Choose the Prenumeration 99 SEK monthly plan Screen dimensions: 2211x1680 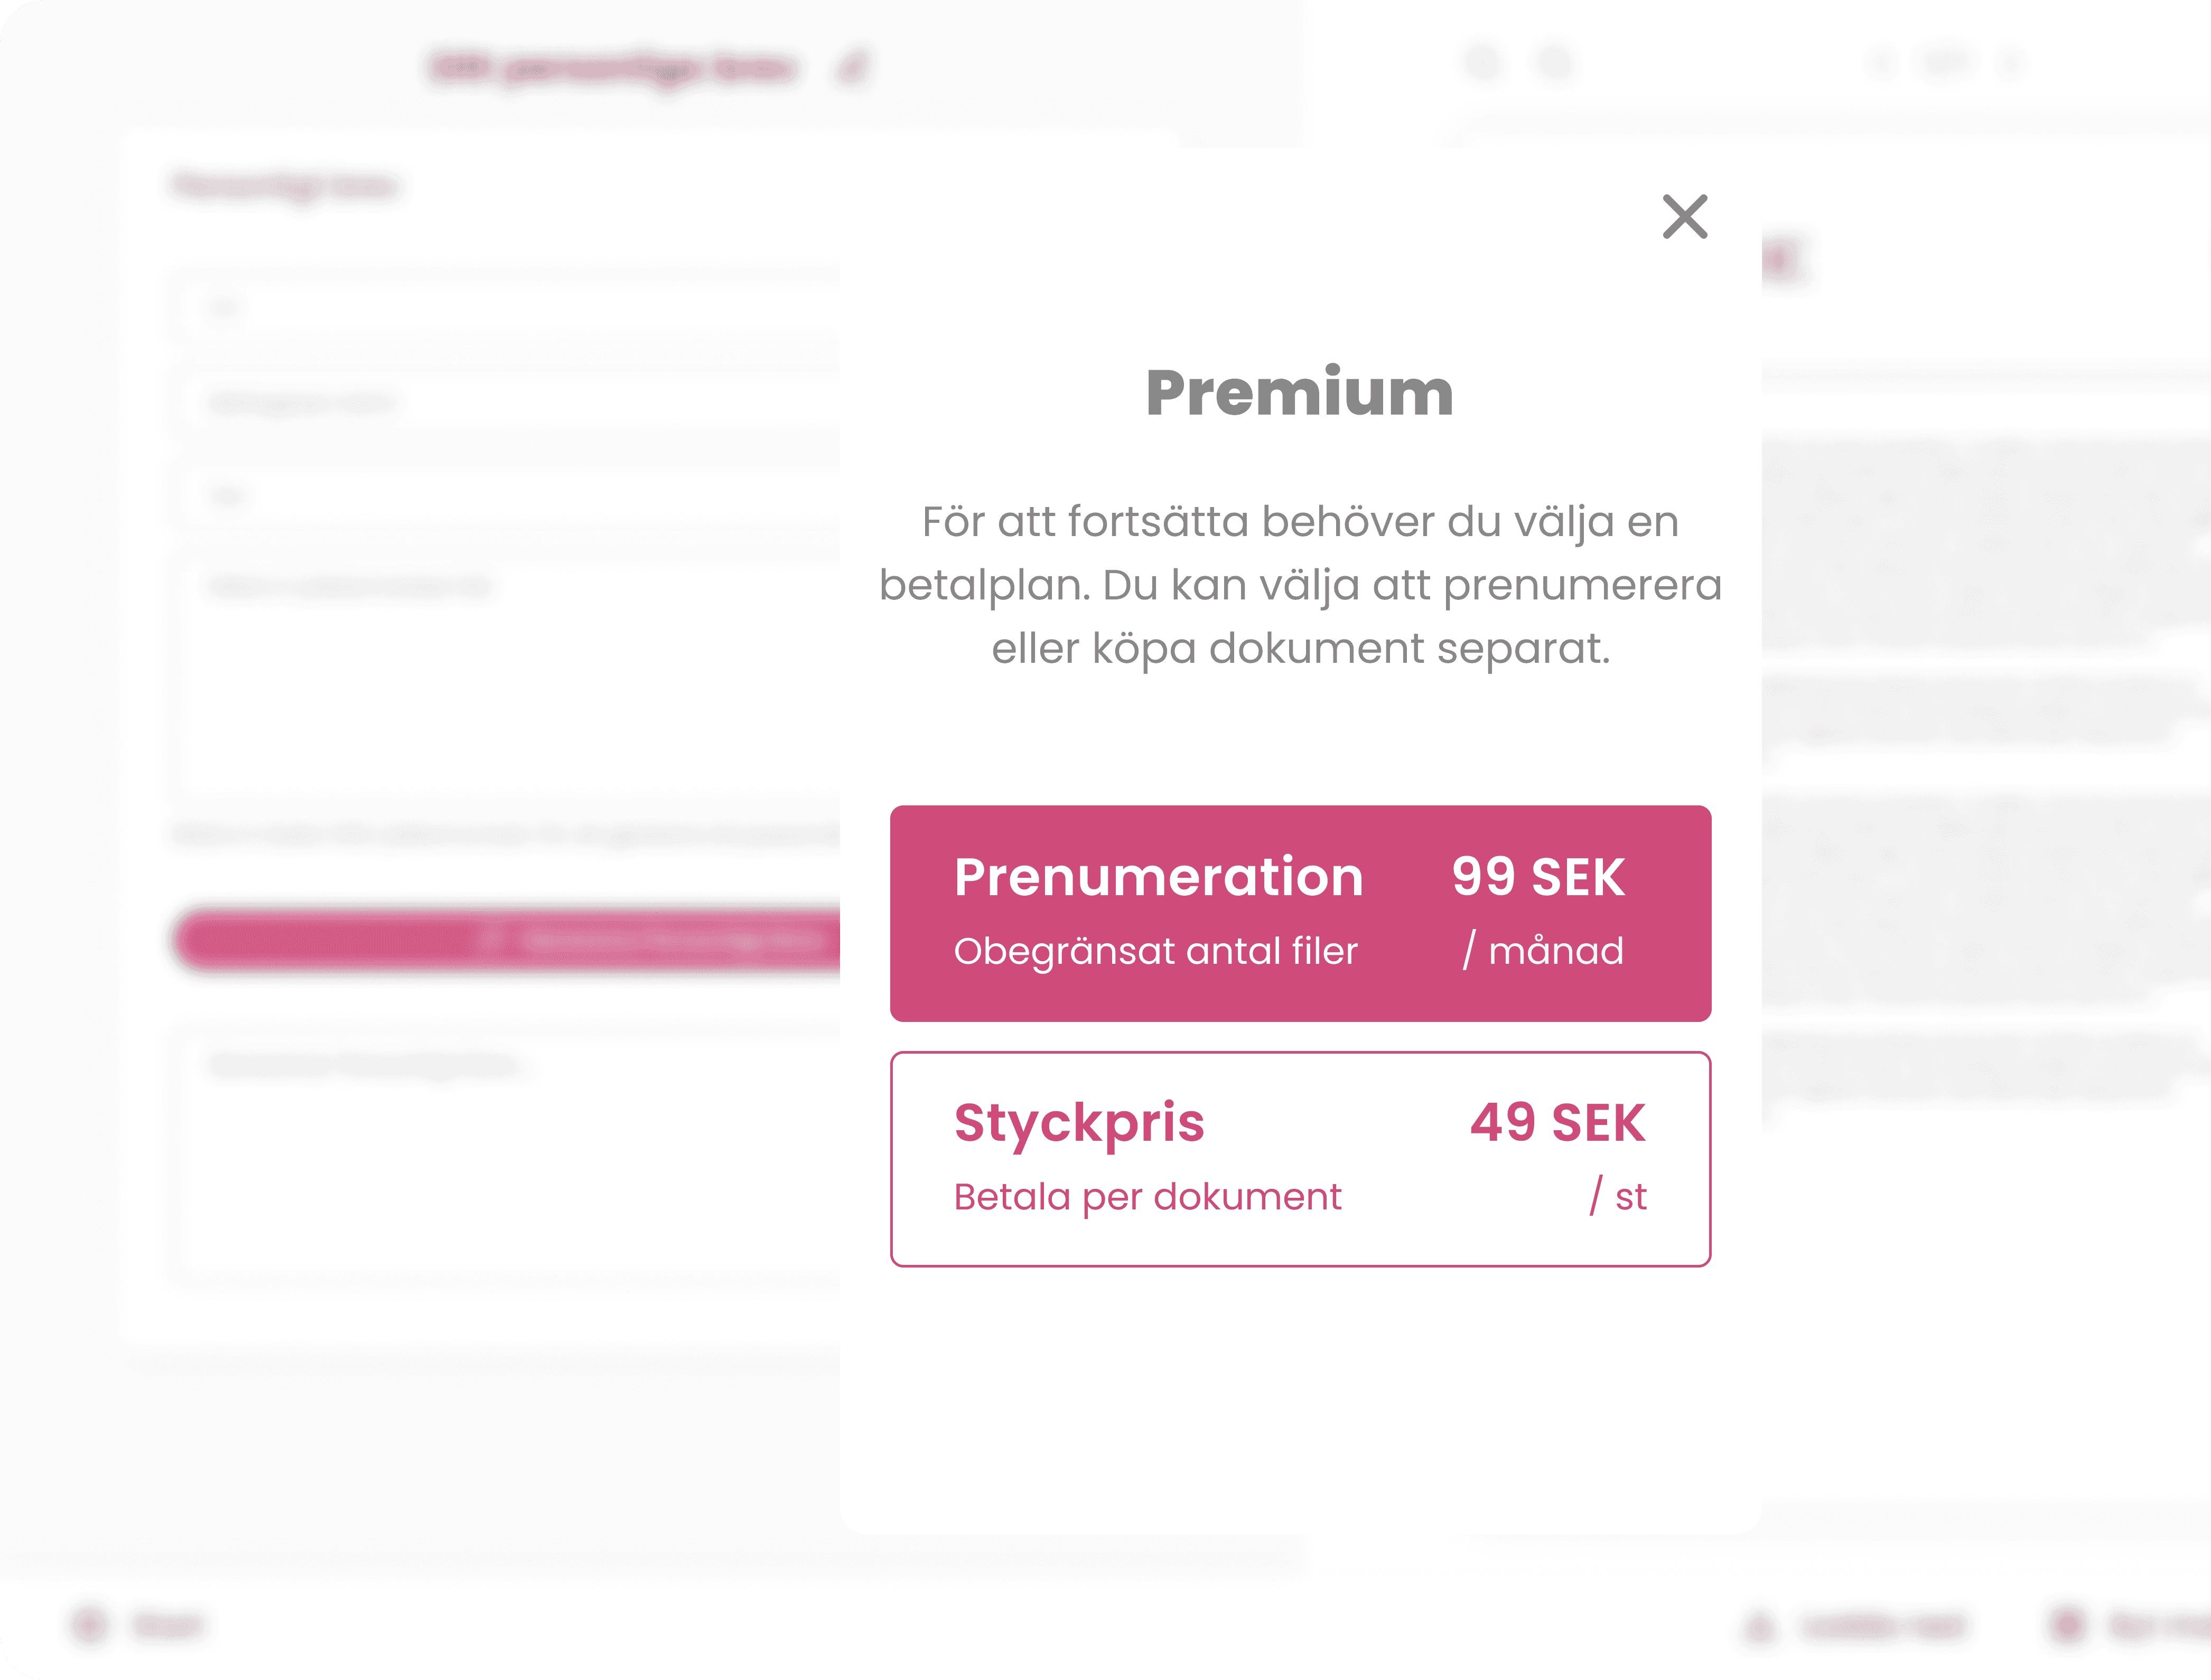click(1300, 913)
